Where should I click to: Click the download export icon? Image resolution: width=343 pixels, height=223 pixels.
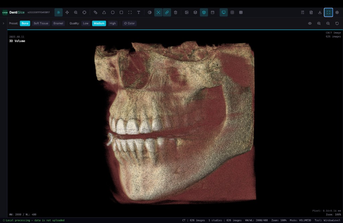click(320, 12)
